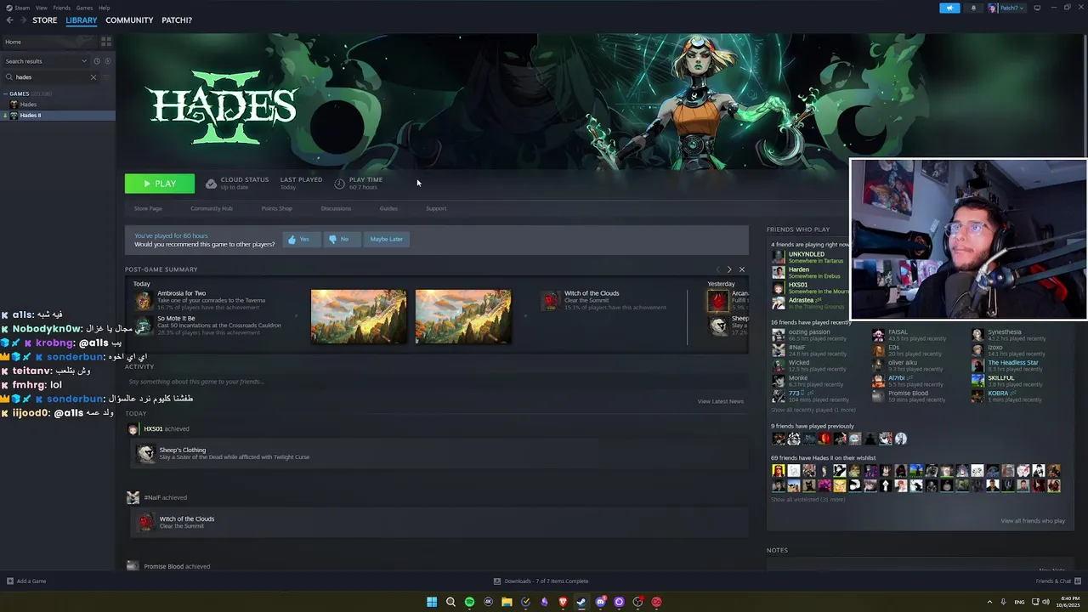Click the Ambrosia for Two achievement icon
Image resolution: width=1088 pixels, height=612 pixels.
pos(144,300)
